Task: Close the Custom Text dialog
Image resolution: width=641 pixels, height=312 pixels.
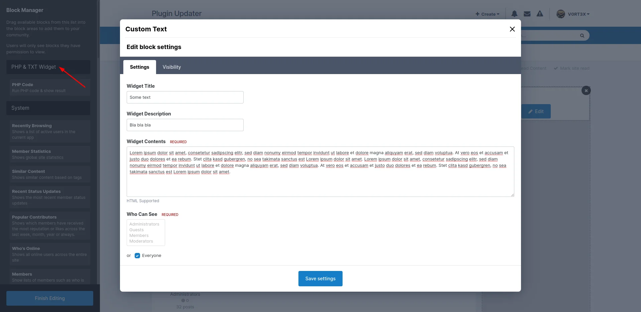Action: (512, 29)
